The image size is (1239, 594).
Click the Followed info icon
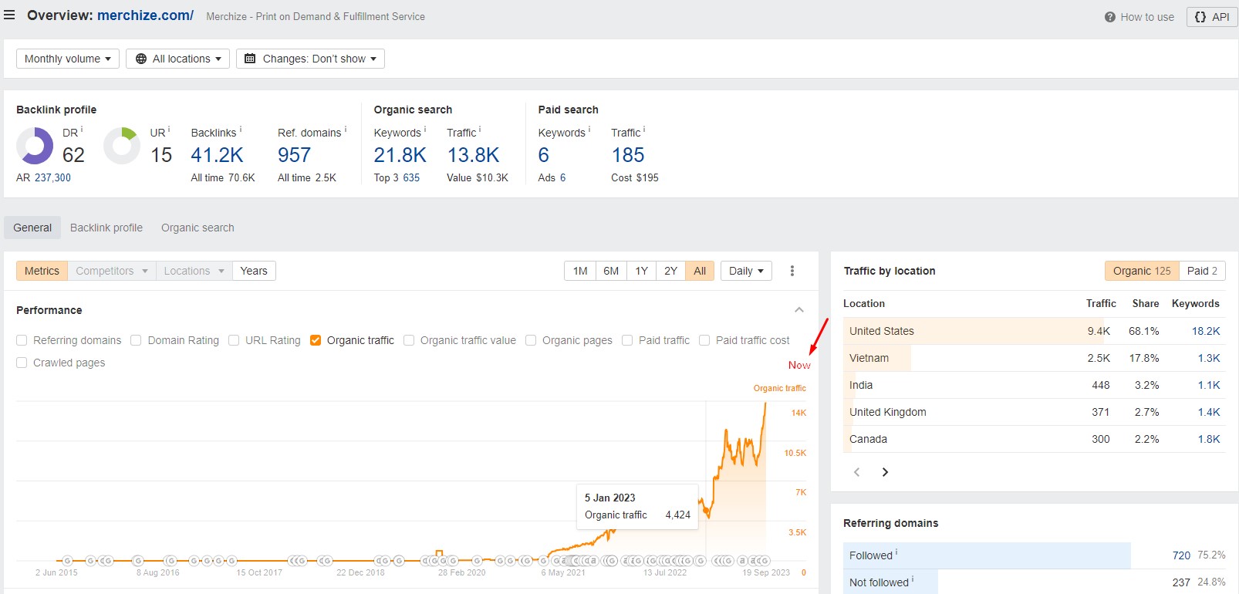coord(896,552)
